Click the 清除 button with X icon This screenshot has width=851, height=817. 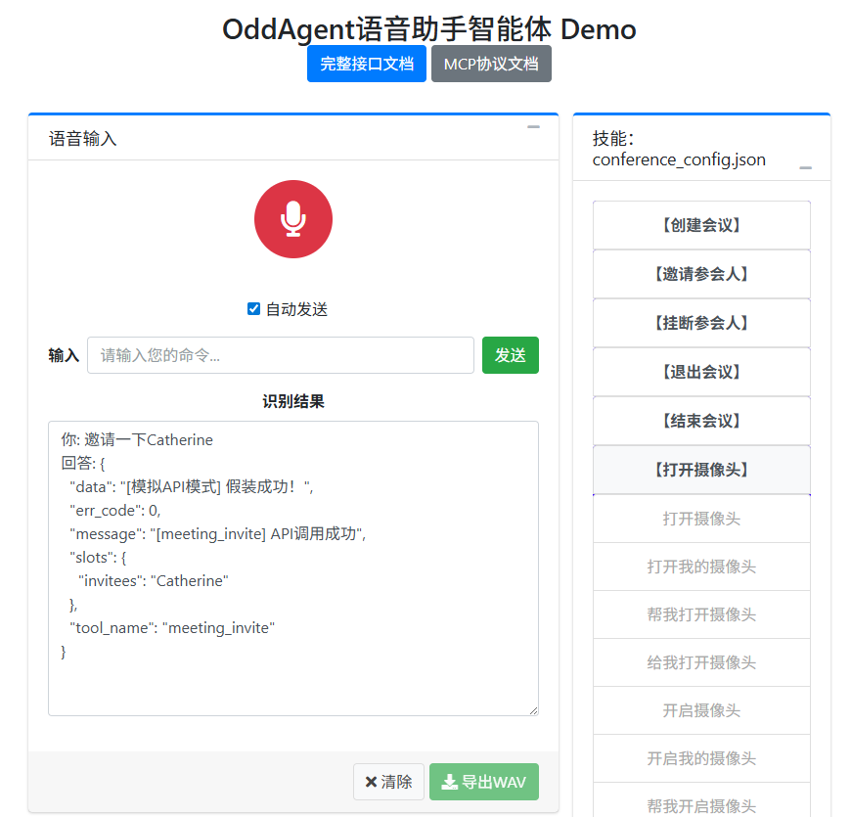point(388,782)
